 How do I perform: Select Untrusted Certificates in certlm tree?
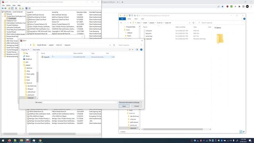point(13,27)
